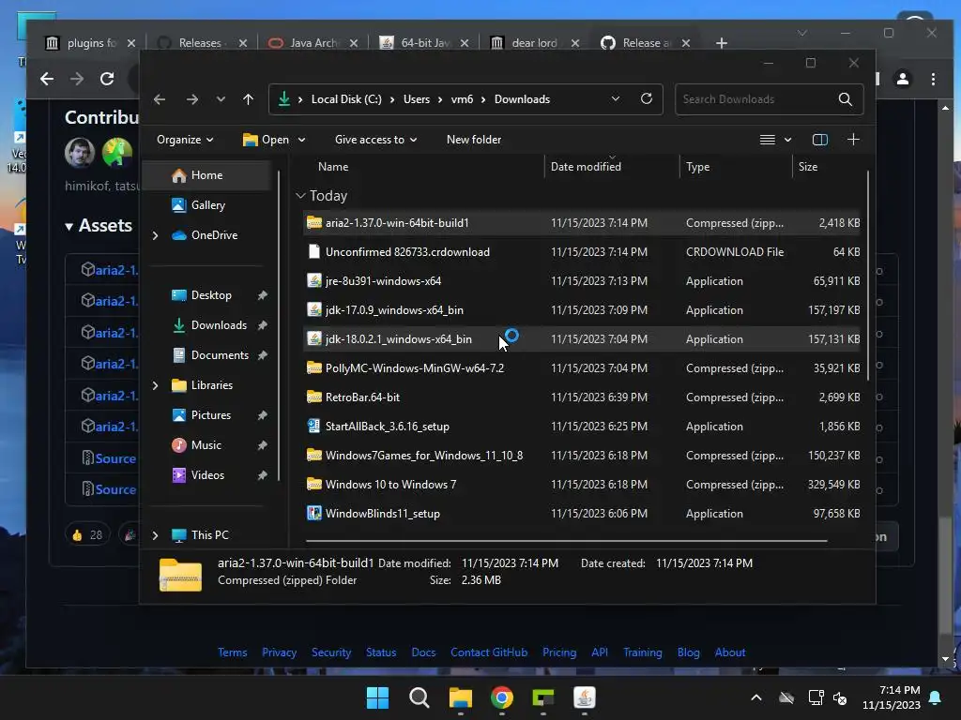Go back in File Explorer navigation
The height and width of the screenshot is (720, 961).
tap(160, 99)
